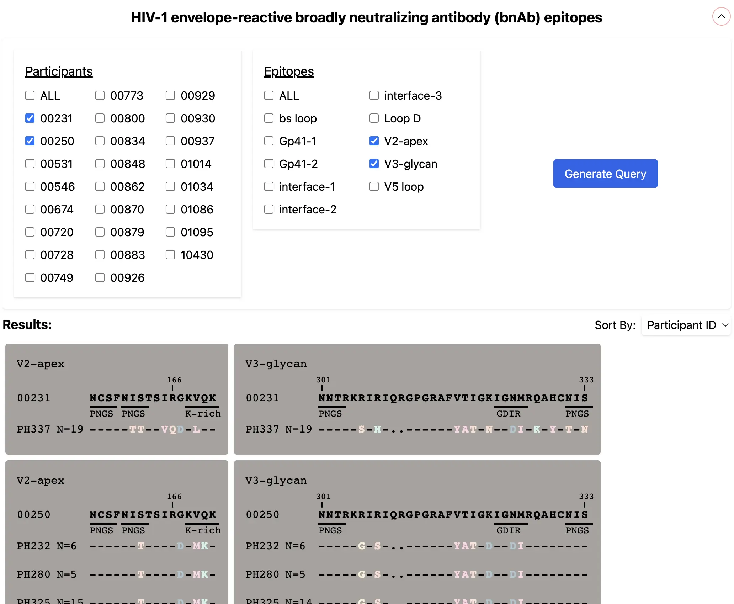The image size is (734, 604).
Task: Select participant 00531
Action: [30, 164]
